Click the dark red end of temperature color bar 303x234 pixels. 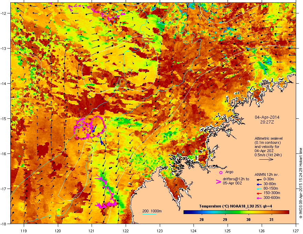pyautogui.click(x=286, y=212)
